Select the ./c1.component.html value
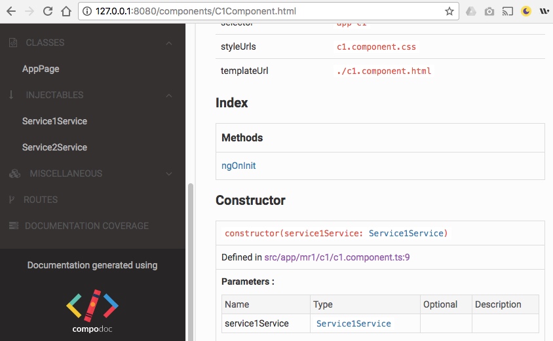This screenshot has height=341, width=553. click(384, 71)
